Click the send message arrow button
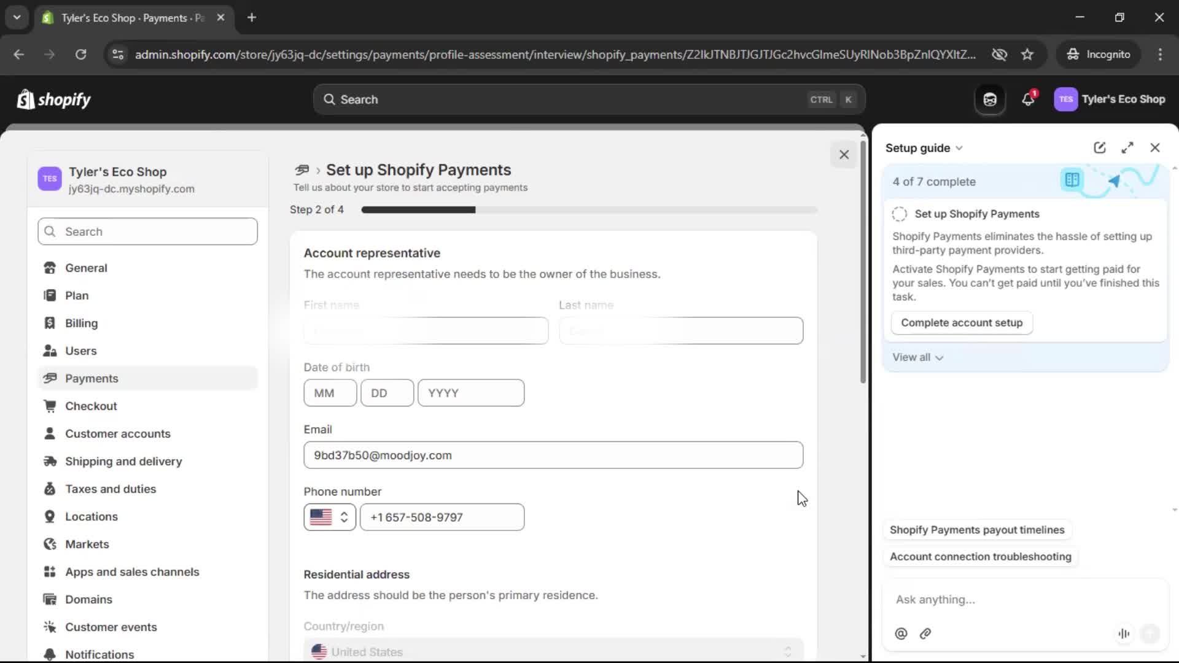The width and height of the screenshot is (1179, 663). point(1150,634)
